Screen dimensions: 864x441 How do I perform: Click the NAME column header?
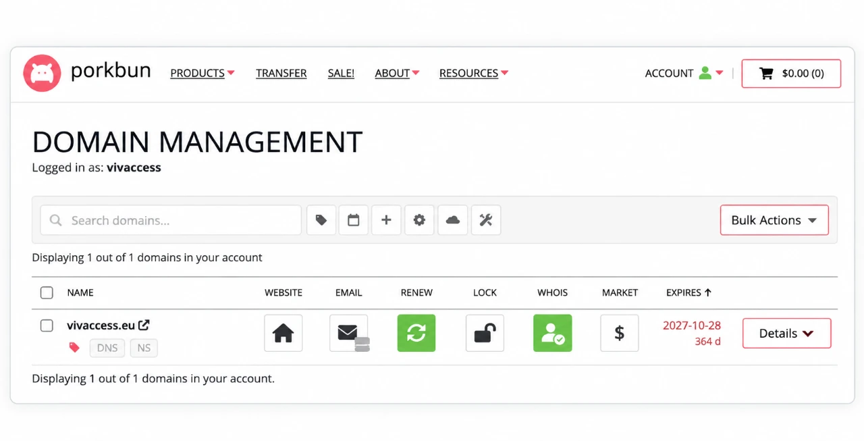click(x=80, y=292)
